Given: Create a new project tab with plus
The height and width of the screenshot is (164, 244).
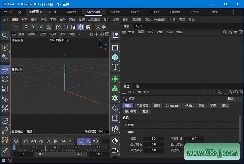Looking at the screenshot, I should click(x=55, y=12).
